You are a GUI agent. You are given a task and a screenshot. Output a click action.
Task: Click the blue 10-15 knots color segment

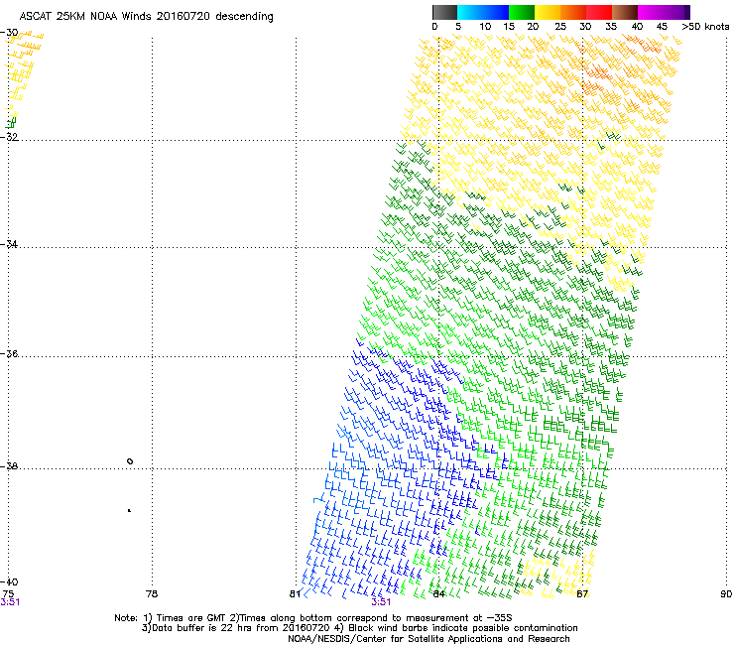pos(496,12)
